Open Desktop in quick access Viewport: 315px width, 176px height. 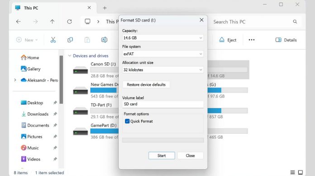[32, 103]
